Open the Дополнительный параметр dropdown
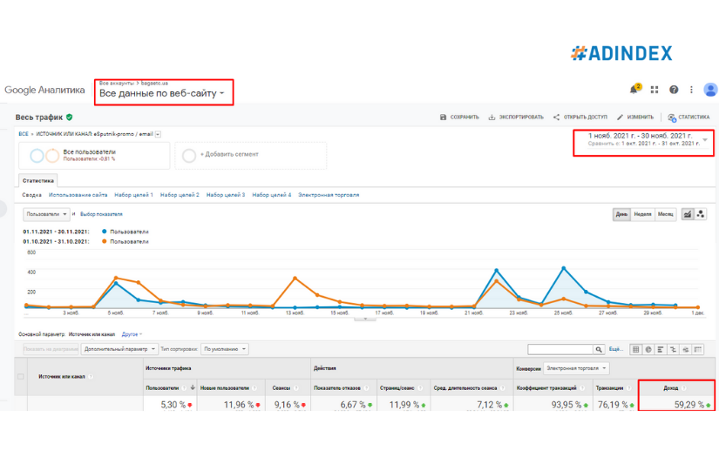The width and height of the screenshot is (719, 457). click(x=119, y=349)
